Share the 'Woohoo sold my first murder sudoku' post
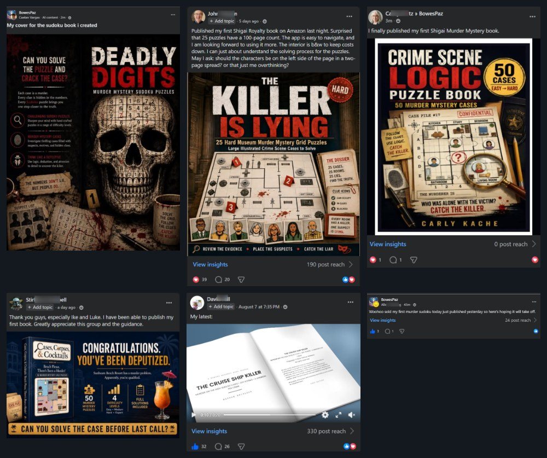This screenshot has width=547, height=458. pyautogui.click(x=402, y=331)
